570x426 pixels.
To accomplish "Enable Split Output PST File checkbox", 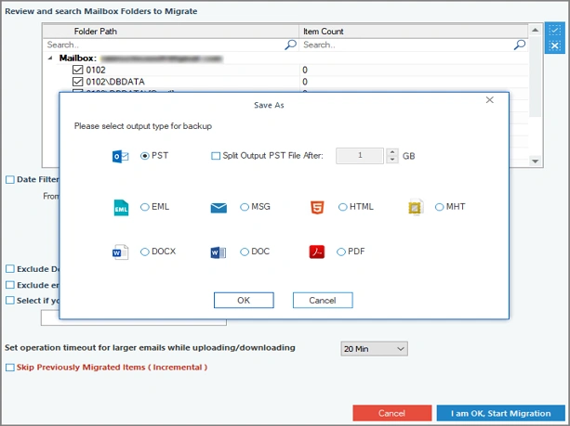I will [217, 156].
